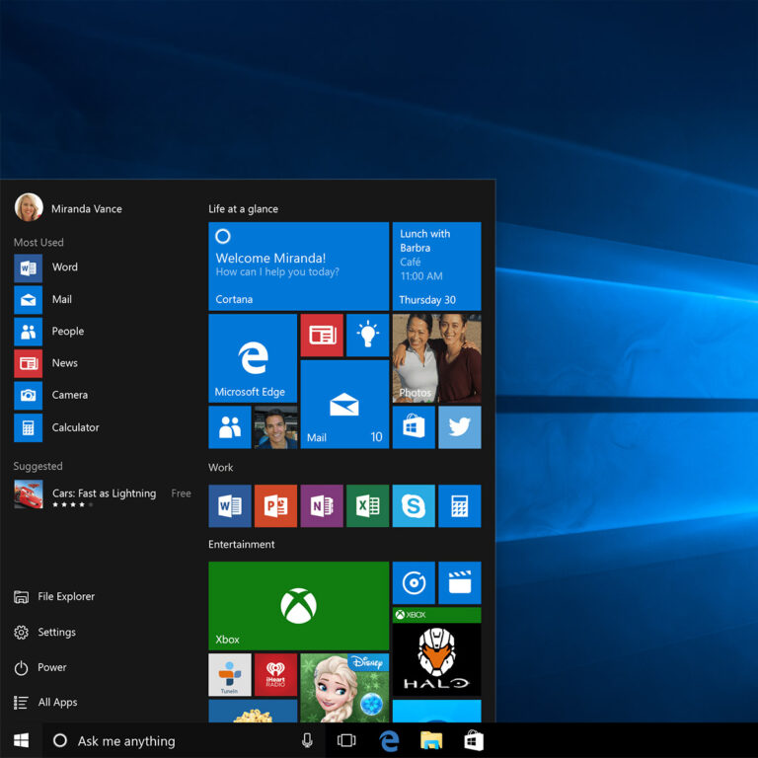The image size is (758, 758).
Task: Click the Miranda Vance user account
Action: coord(68,207)
